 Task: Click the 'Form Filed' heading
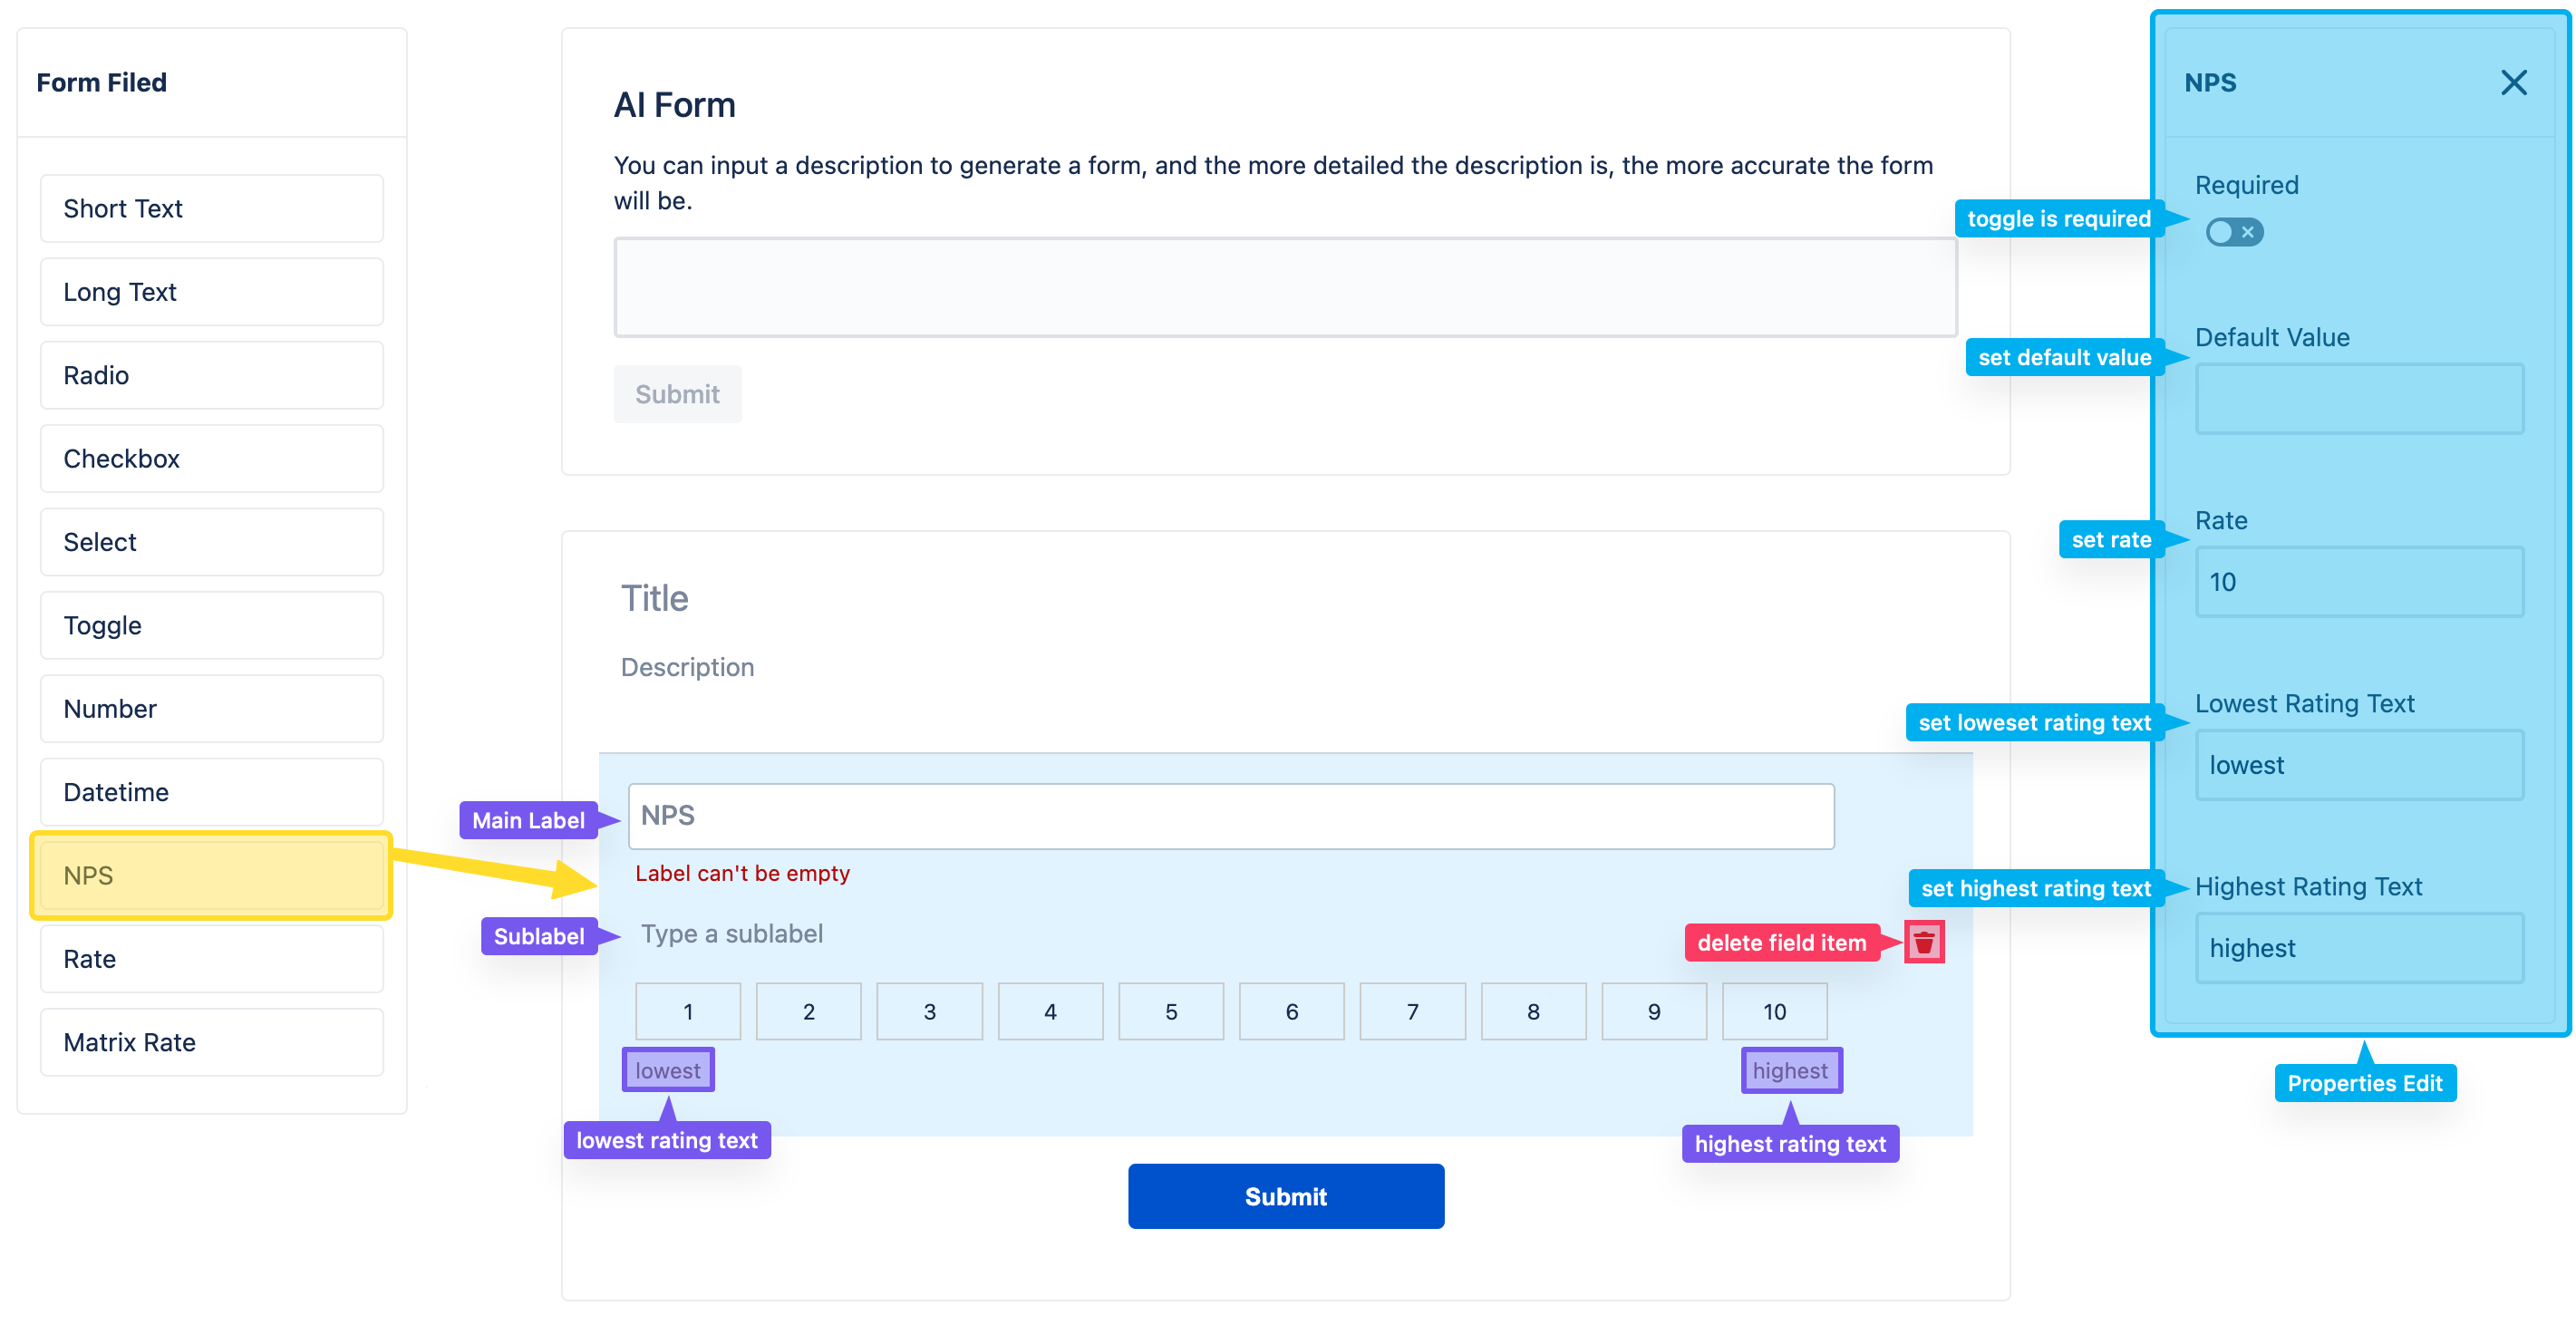101,82
